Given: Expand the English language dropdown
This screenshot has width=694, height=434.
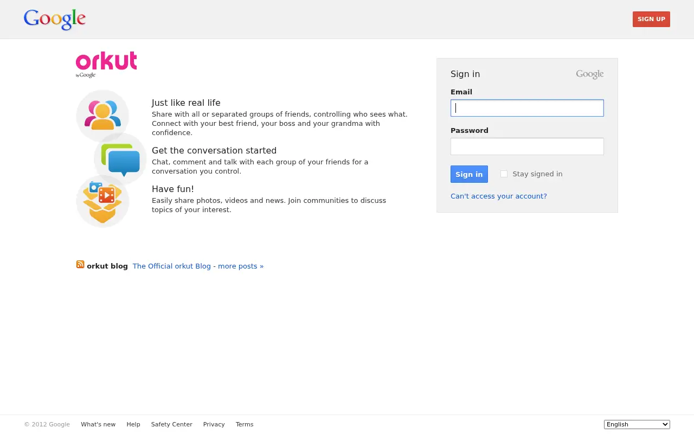Looking at the screenshot, I should pos(637,424).
